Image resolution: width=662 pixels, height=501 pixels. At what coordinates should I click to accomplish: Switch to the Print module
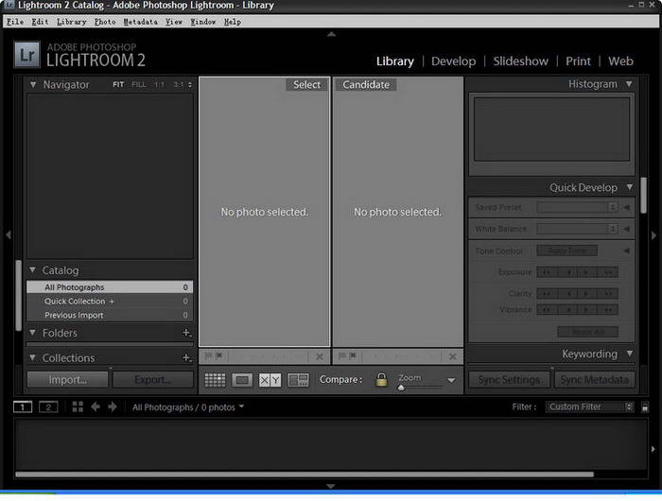pyautogui.click(x=578, y=61)
